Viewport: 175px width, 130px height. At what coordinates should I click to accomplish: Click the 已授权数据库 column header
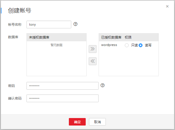click(111, 37)
